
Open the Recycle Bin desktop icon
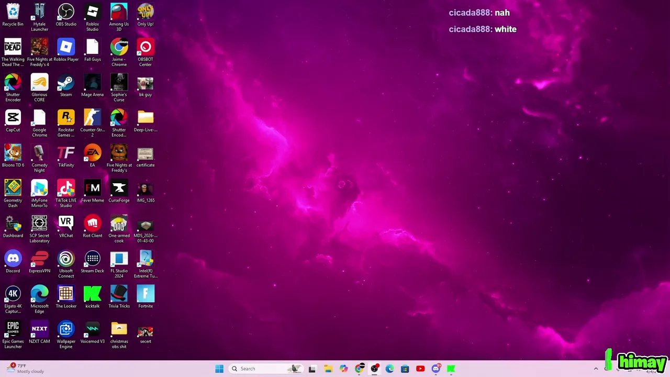pyautogui.click(x=13, y=15)
